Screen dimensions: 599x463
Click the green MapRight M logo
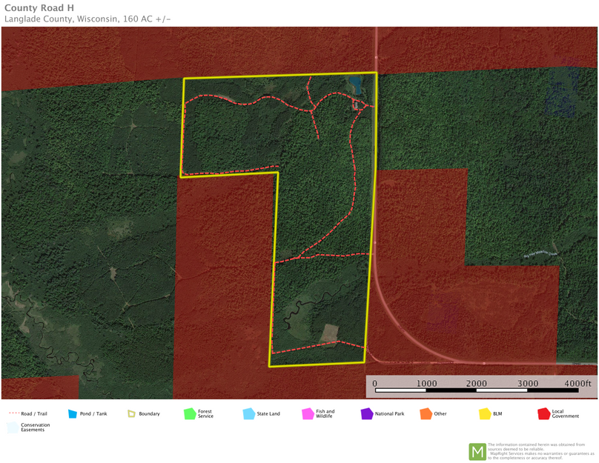477,451
